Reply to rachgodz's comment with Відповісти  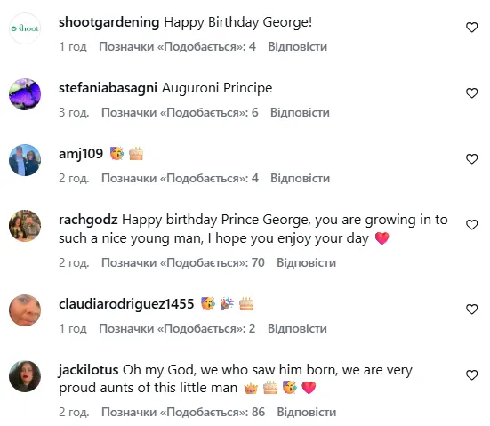tap(306, 263)
